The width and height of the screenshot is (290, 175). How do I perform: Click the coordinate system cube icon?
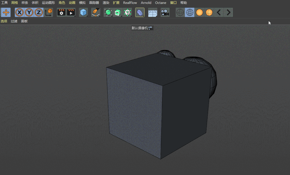pos(48,12)
